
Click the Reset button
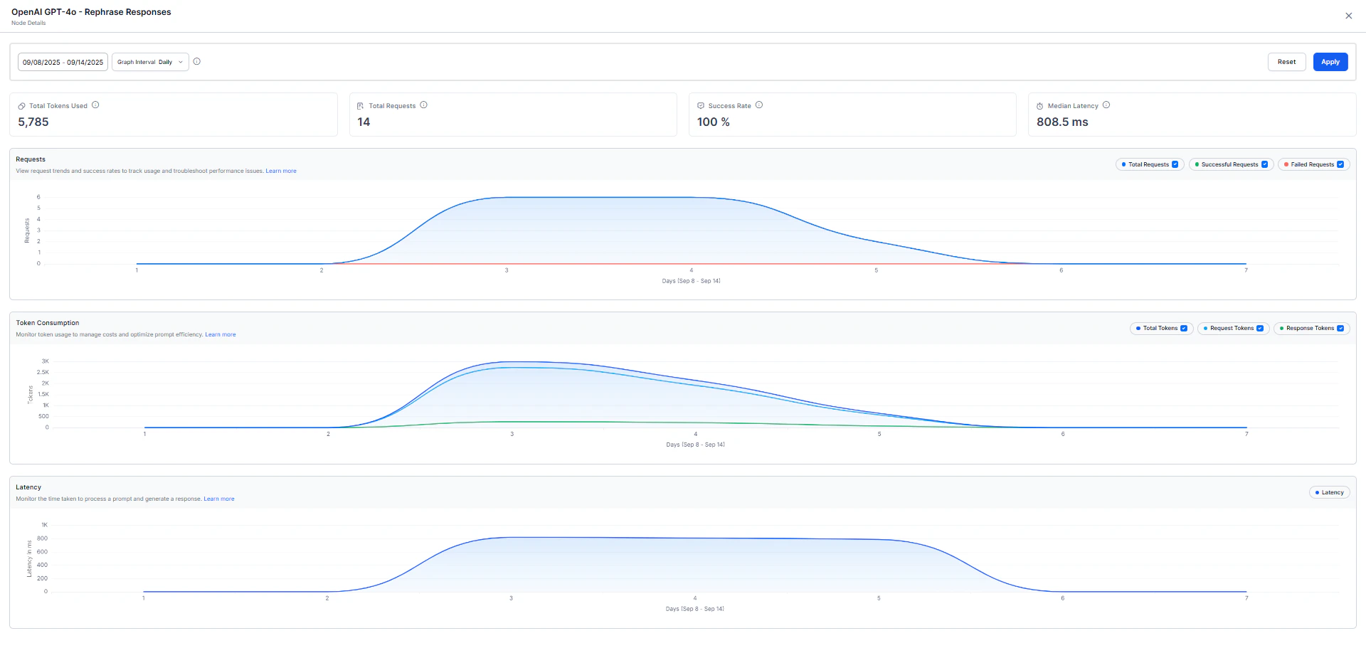[1286, 62]
